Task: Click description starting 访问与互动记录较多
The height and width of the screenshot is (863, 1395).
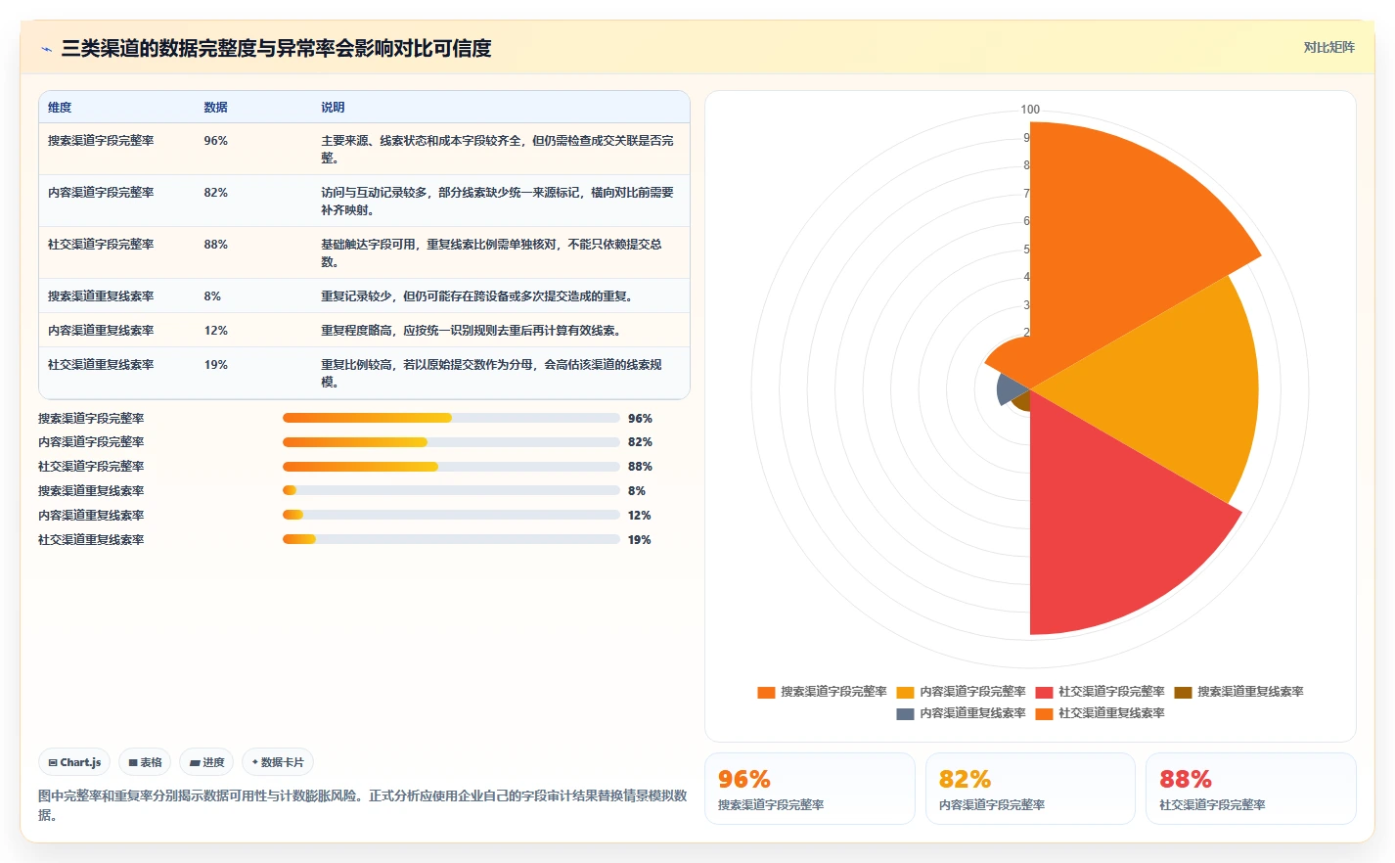Action: [x=497, y=201]
